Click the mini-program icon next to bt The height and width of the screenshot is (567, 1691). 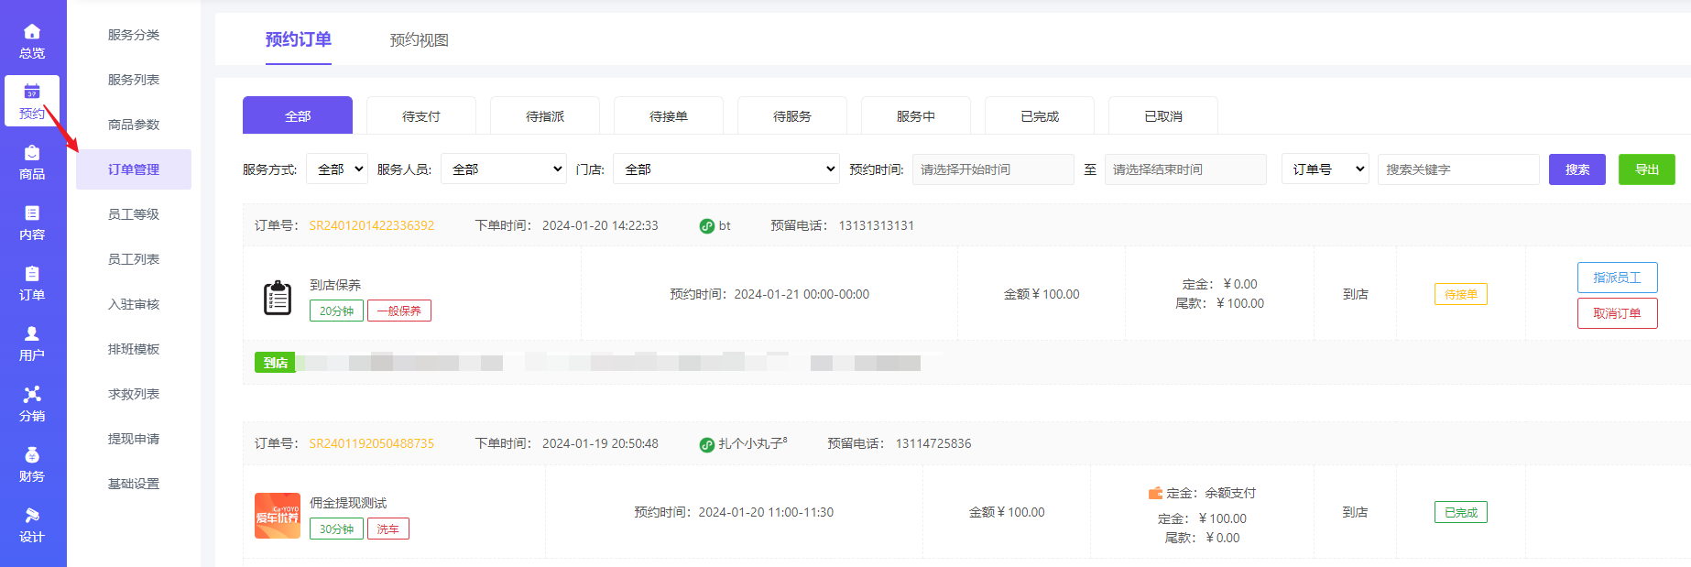tap(707, 226)
